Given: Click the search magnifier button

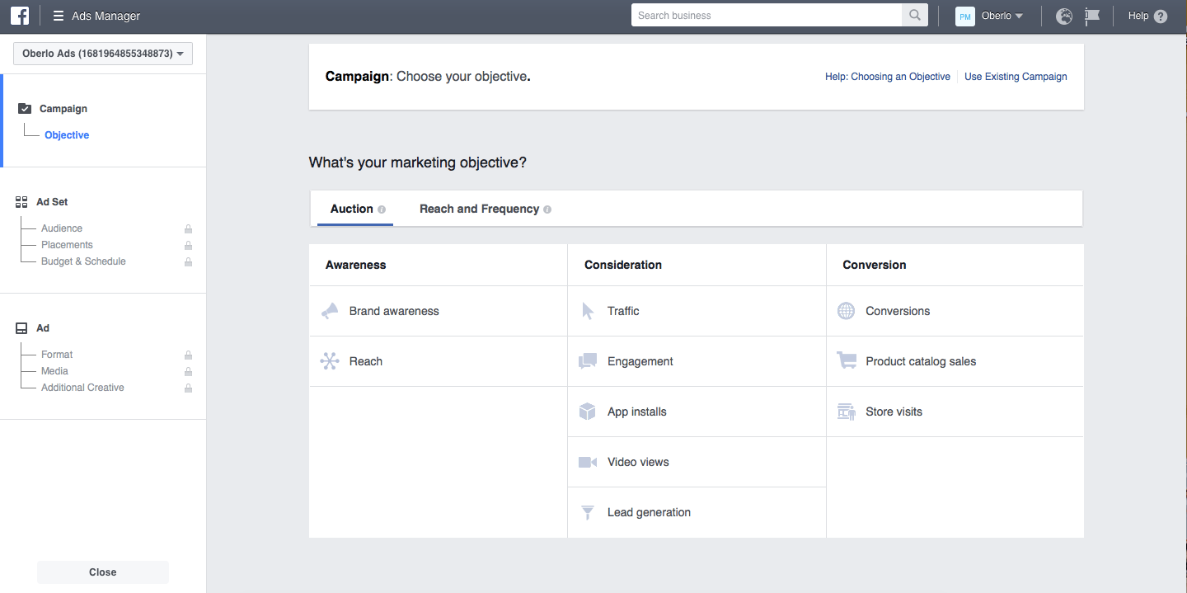Looking at the screenshot, I should [915, 16].
